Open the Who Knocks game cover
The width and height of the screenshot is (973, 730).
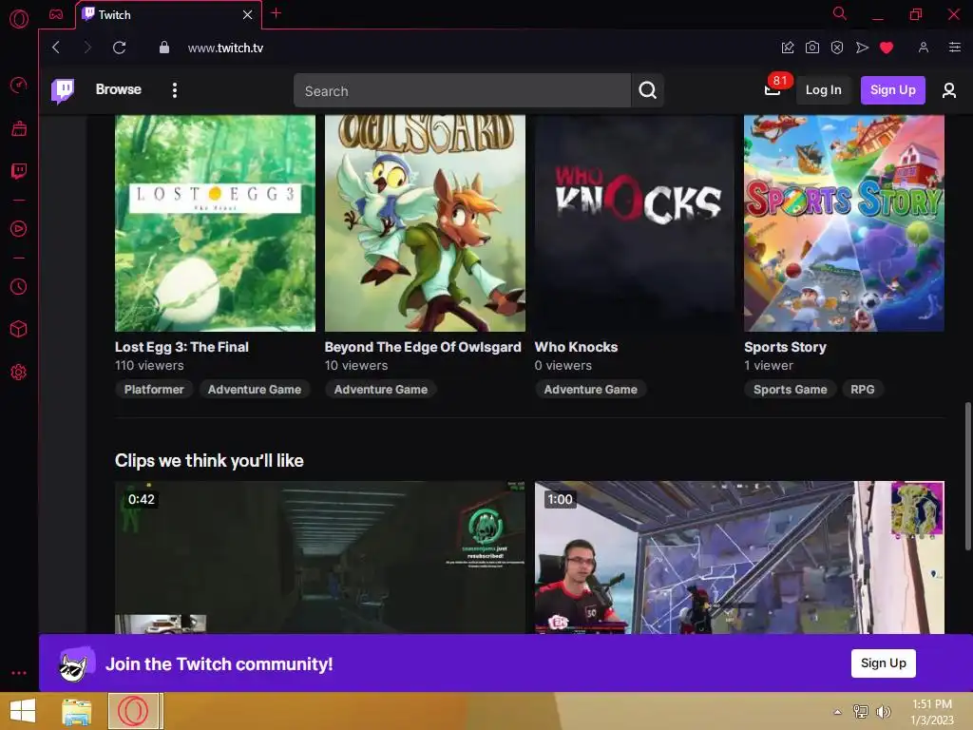tap(635, 222)
